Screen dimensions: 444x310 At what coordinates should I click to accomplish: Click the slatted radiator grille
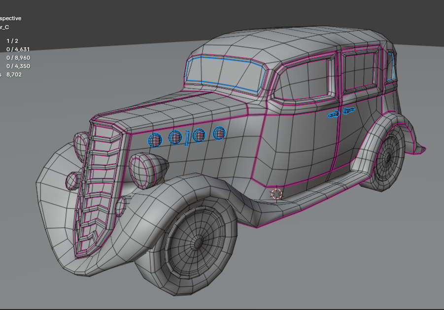pyautogui.click(x=99, y=188)
